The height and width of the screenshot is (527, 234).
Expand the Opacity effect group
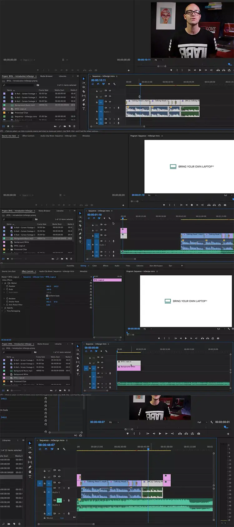2,308
